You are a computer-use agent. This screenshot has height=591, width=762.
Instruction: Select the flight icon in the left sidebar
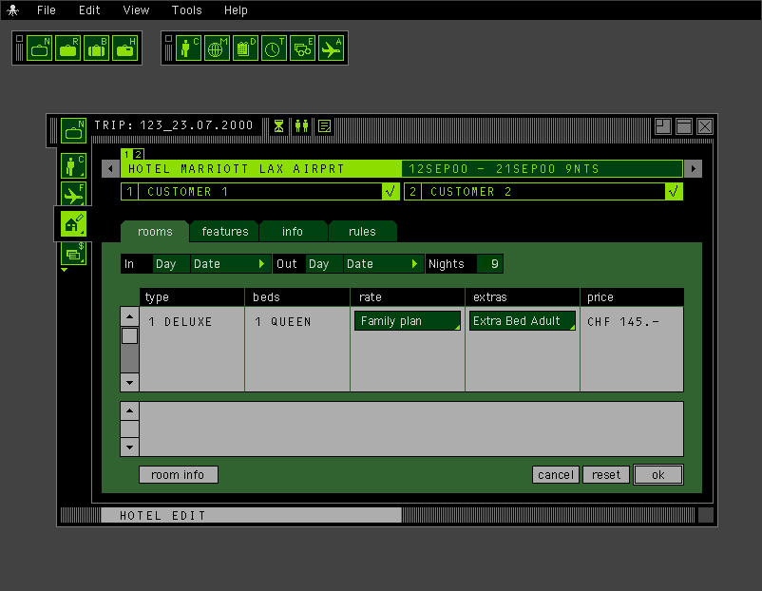[x=73, y=195]
